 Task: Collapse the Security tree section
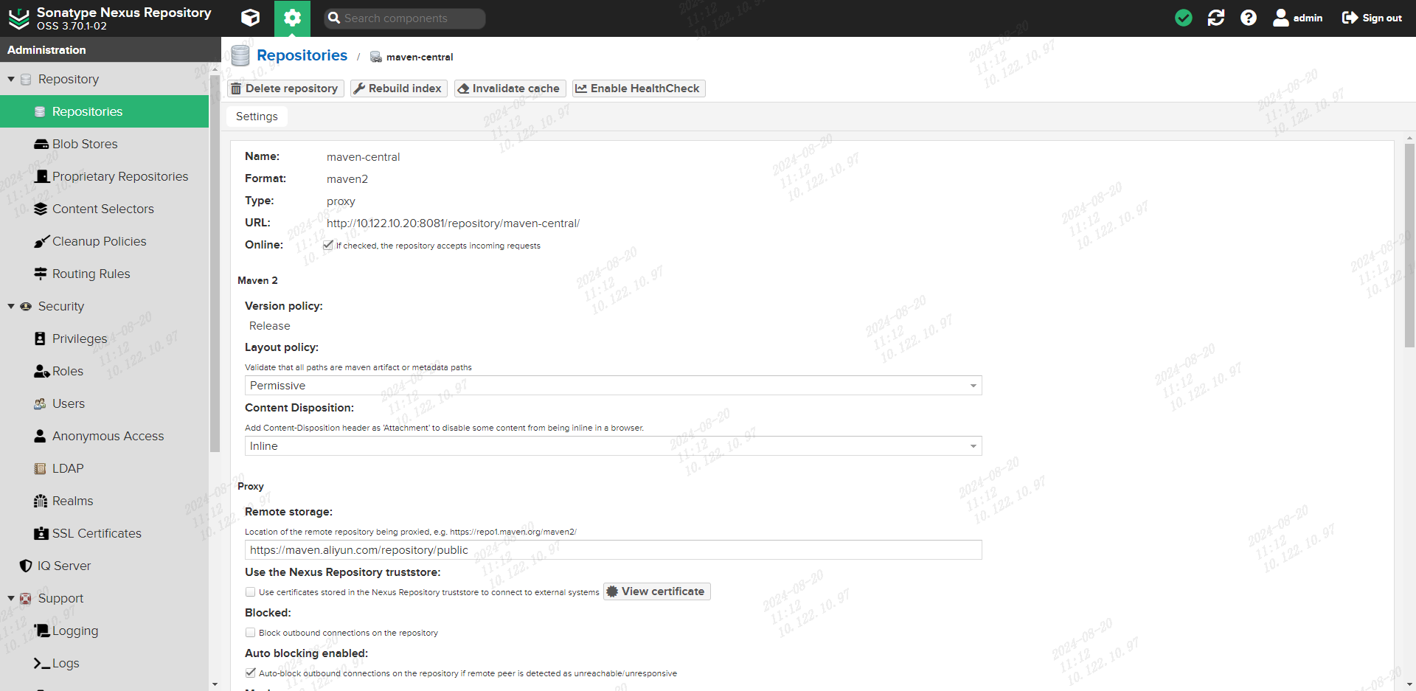tap(11, 306)
